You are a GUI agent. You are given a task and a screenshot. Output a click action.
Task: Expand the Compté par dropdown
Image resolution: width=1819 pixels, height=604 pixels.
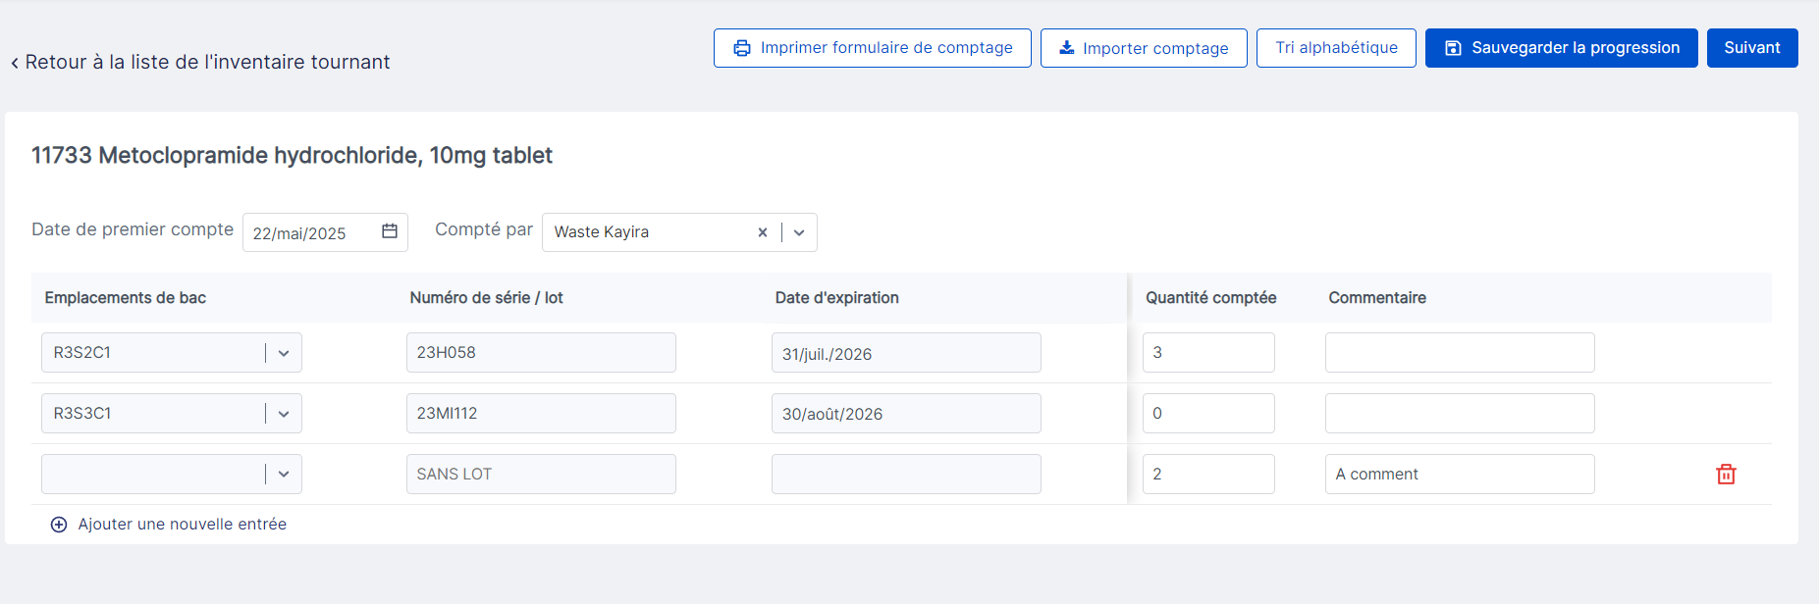799,232
